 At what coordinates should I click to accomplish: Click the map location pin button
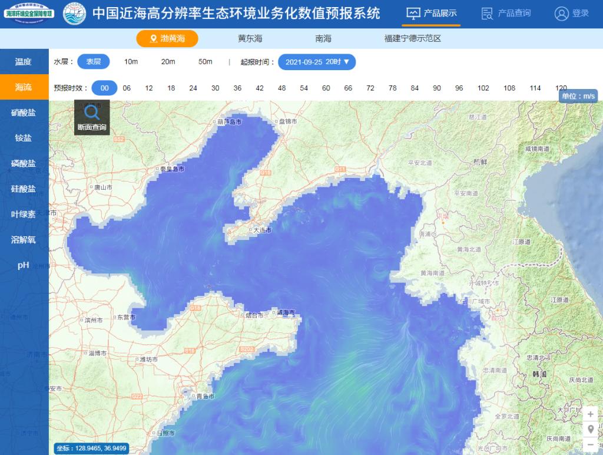591,429
